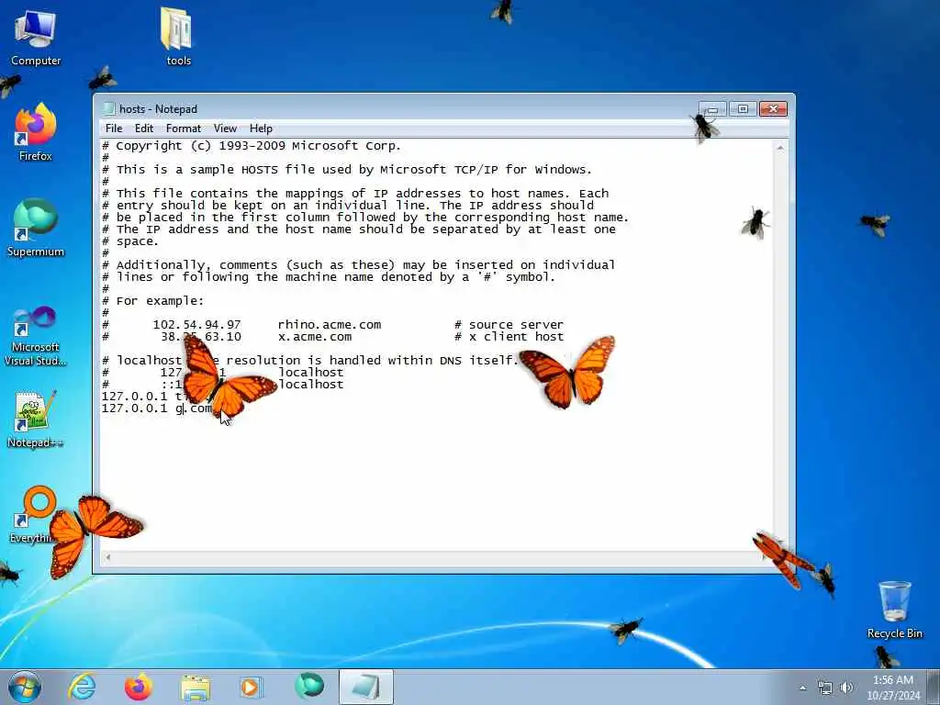Open the network status tray icon
This screenshot has height=705, width=940.
pyautogui.click(x=825, y=688)
